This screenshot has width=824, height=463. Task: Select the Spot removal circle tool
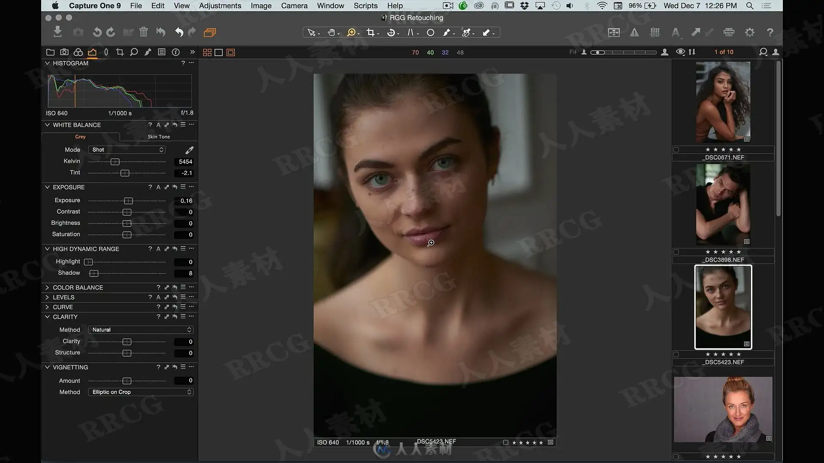pyautogui.click(x=430, y=33)
